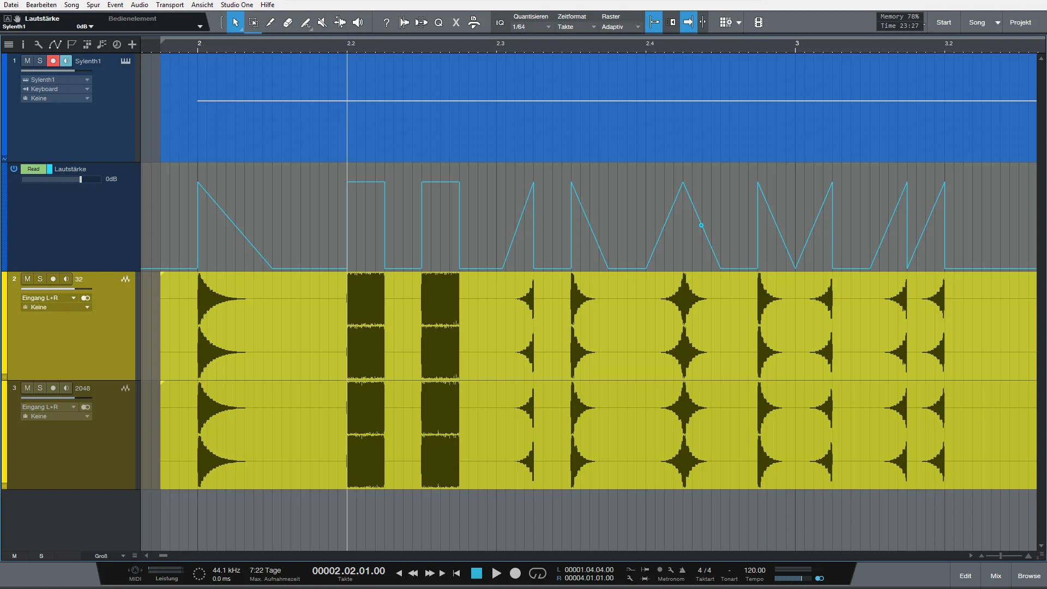Disarm record on Sylenth1 track
The width and height of the screenshot is (1047, 589).
pyautogui.click(x=53, y=61)
